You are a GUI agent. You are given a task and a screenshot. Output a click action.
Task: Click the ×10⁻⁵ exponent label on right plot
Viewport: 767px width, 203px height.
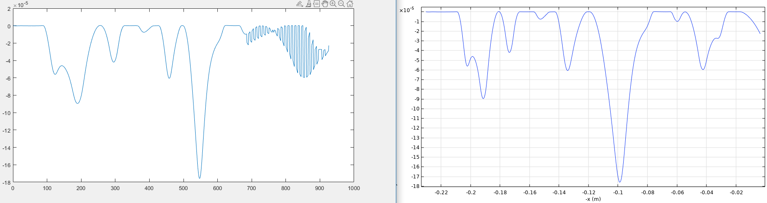(x=407, y=10)
